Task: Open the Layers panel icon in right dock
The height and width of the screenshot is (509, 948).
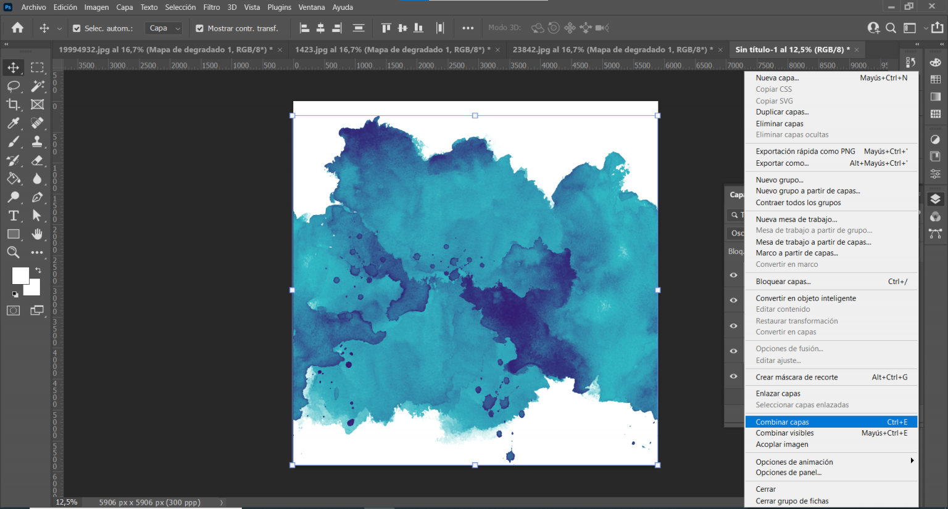Action: 936,199
